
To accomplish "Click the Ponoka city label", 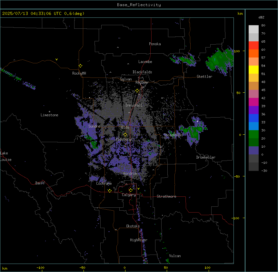I will pos(155,44).
